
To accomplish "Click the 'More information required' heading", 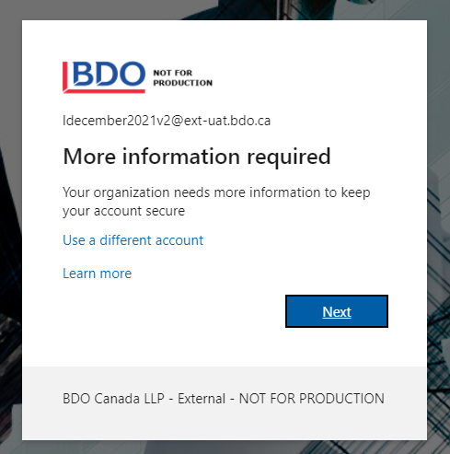I will tap(197, 157).
